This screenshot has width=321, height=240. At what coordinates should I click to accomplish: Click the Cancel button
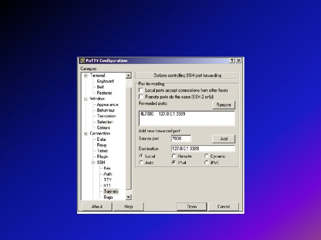223,207
